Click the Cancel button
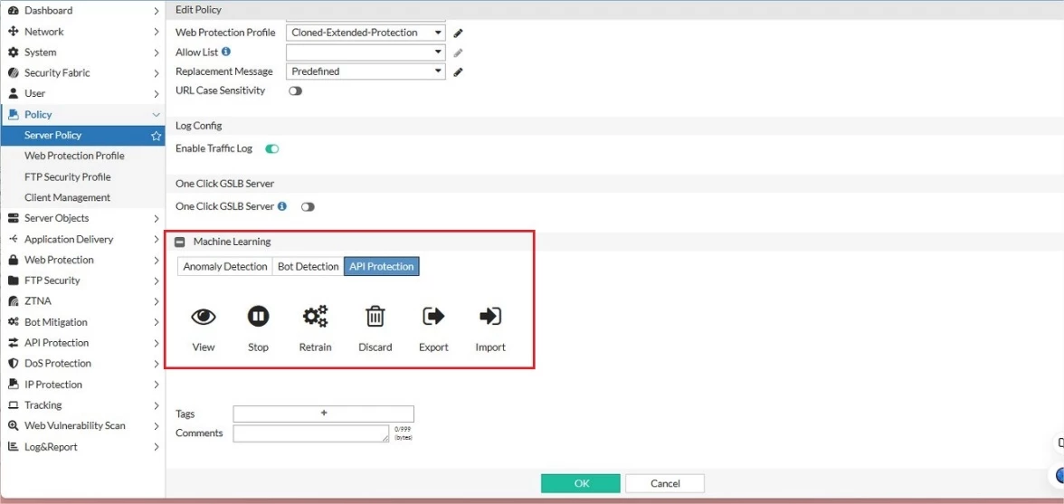1064x504 pixels. coord(665,483)
